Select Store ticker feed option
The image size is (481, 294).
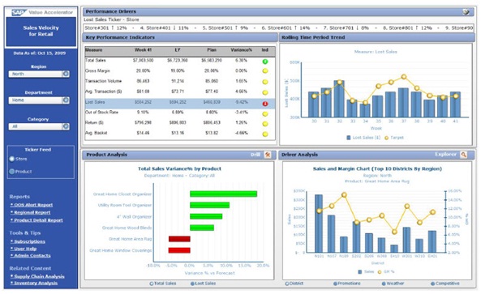point(12,159)
